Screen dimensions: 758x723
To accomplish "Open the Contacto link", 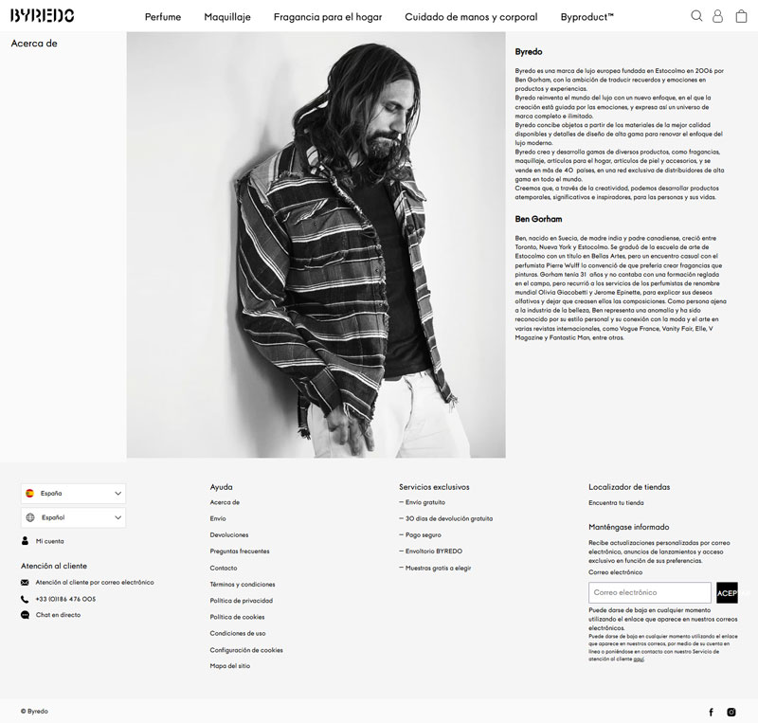I will (x=224, y=568).
